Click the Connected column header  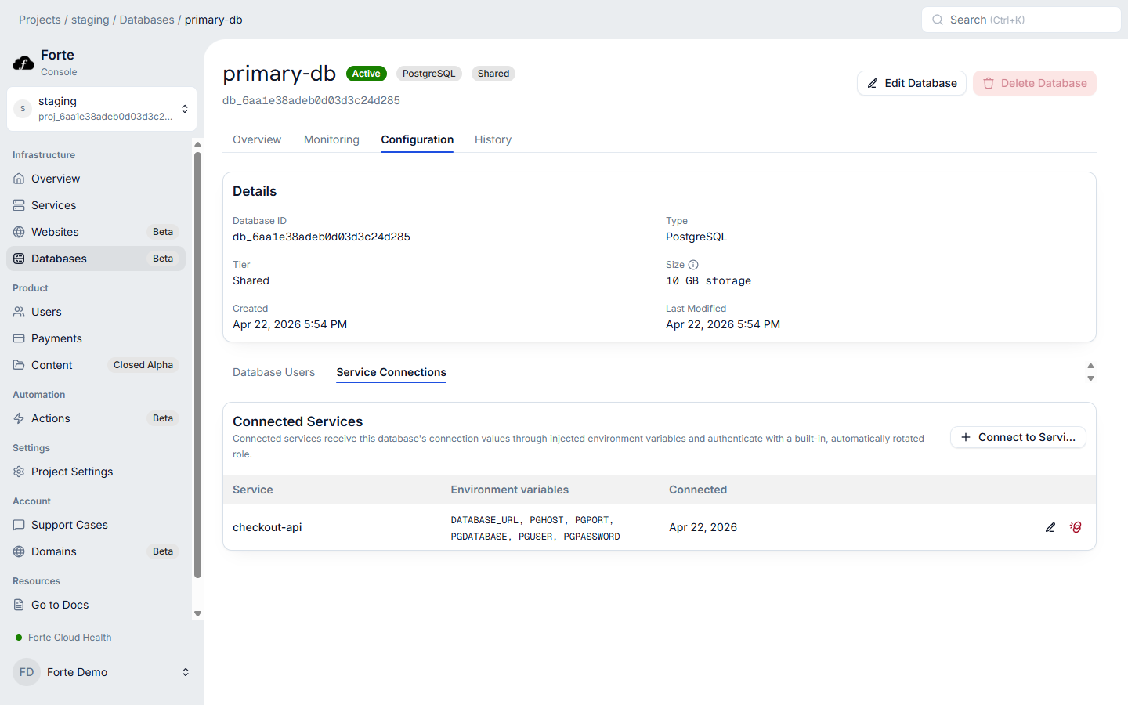coord(698,490)
